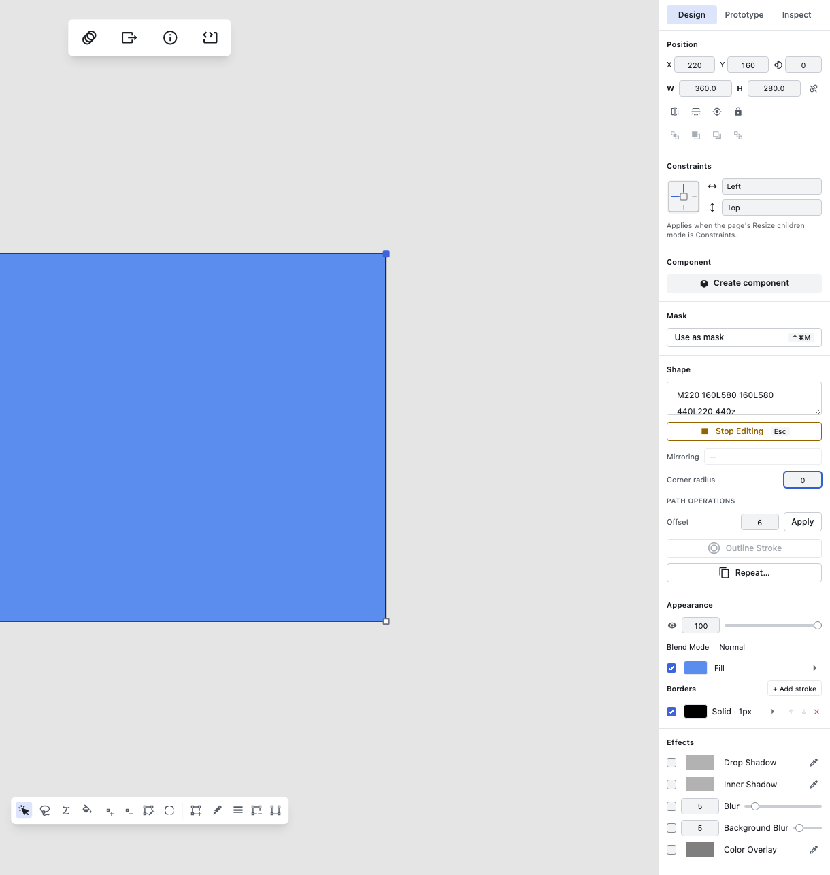Click the horizontal lines tool icon
Image resolution: width=830 pixels, height=875 pixels.
pyautogui.click(x=238, y=810)
